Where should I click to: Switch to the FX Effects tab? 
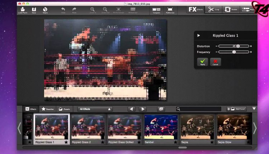pos(196,10)
